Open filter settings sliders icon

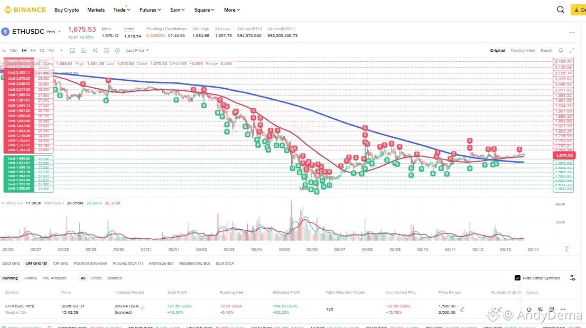pos(573,278)
